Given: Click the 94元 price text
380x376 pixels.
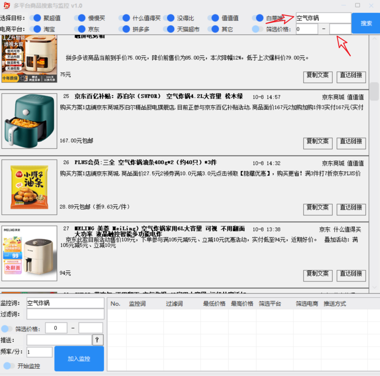Looking at the screenshot, I should click(x=65, y=273).
